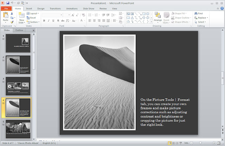Image resolution: width=225 pixels, height=146 pixels.
Task: Click English (U.S.) language in status bar
Action: pos(49,143)
